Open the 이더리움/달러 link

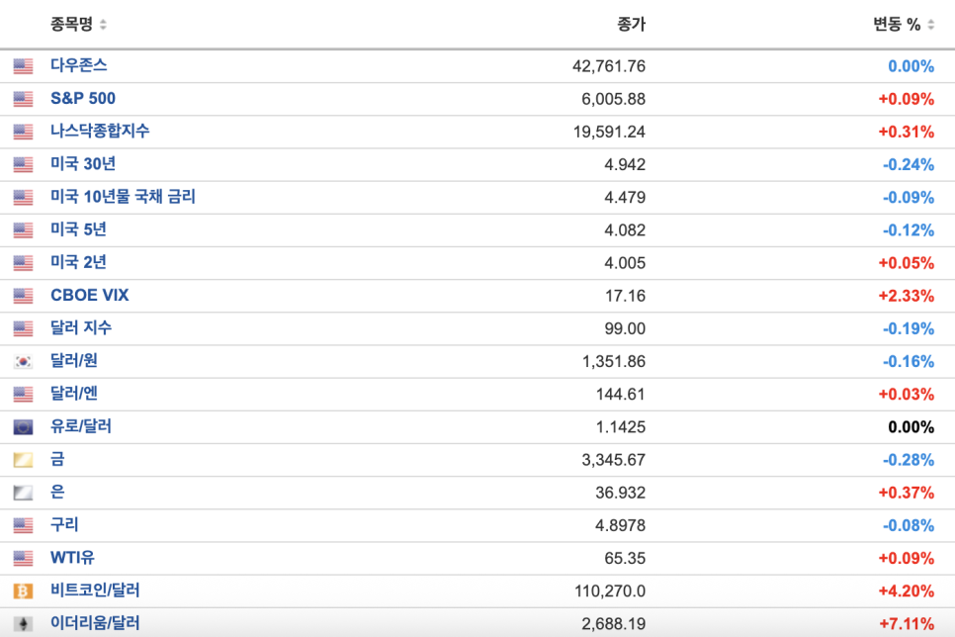point(95,623)
